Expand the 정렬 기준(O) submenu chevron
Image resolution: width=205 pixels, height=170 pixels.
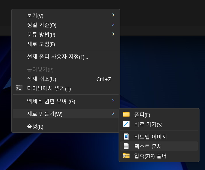pos(113,25)
